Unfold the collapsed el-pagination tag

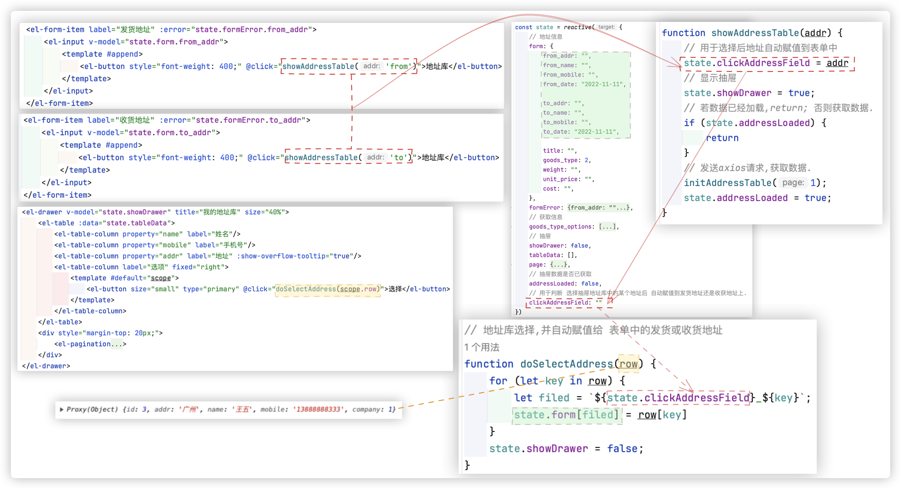click(x=116, y=344)
